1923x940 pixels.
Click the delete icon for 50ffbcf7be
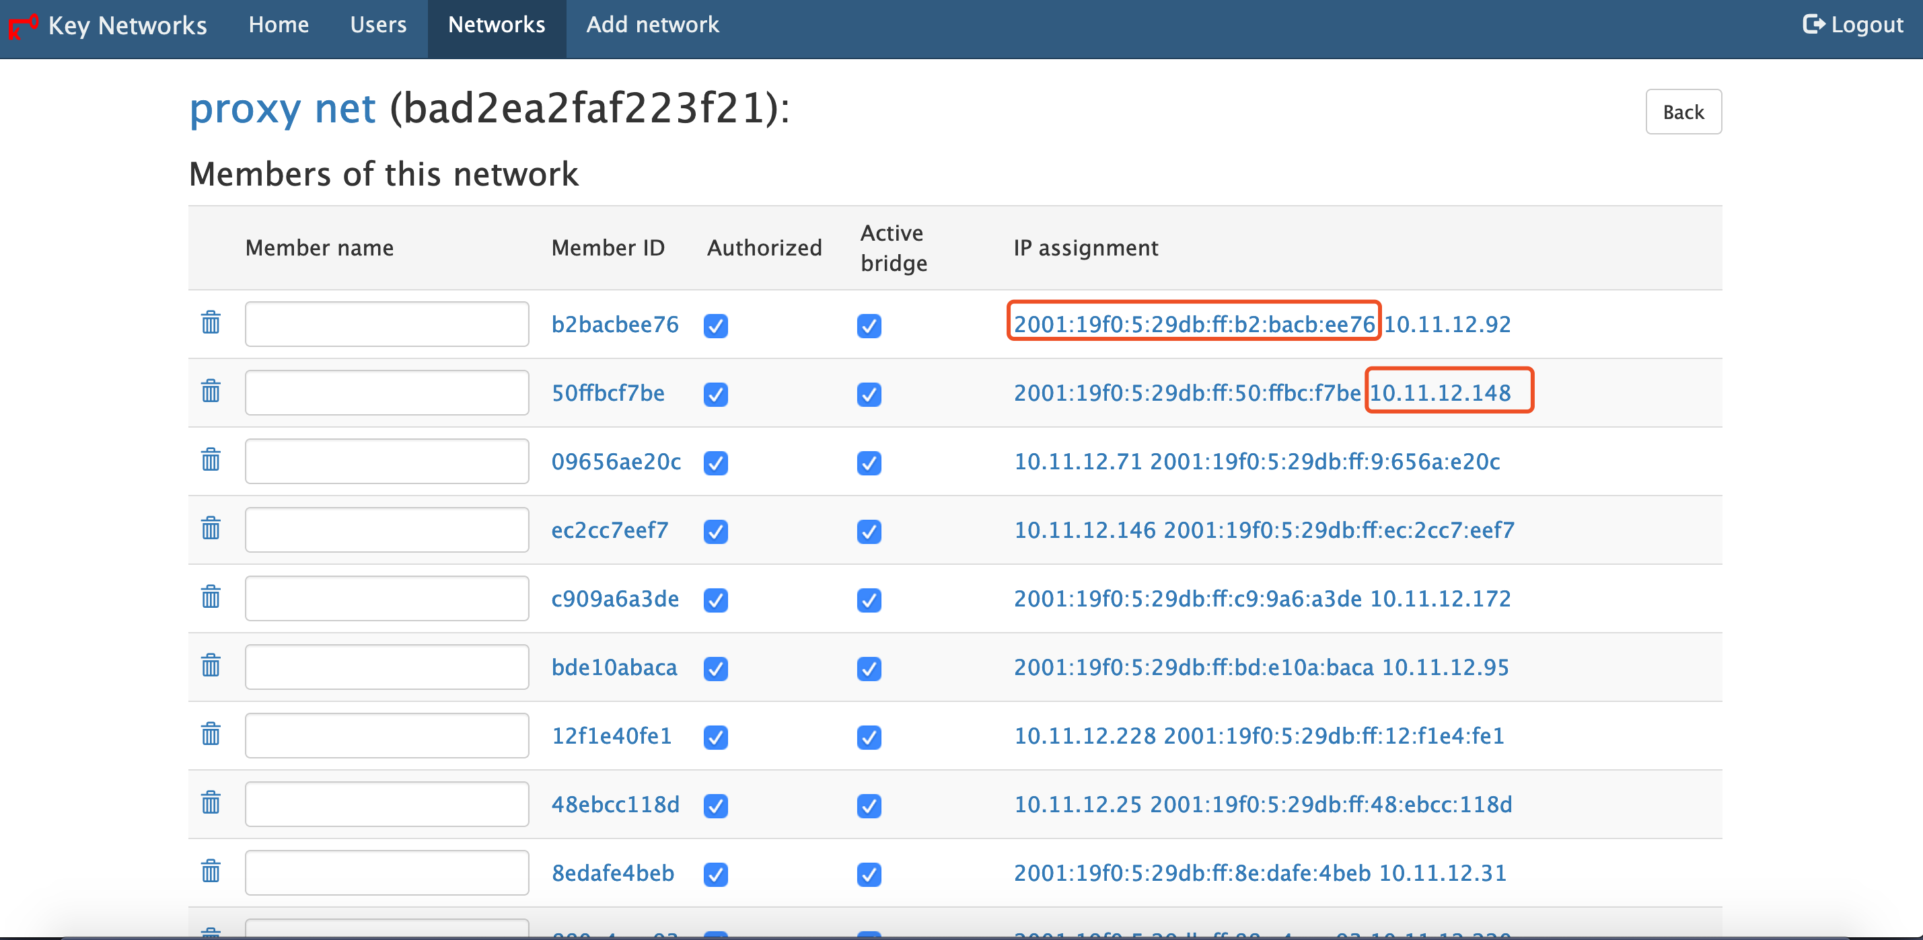[x=211, y=392]
